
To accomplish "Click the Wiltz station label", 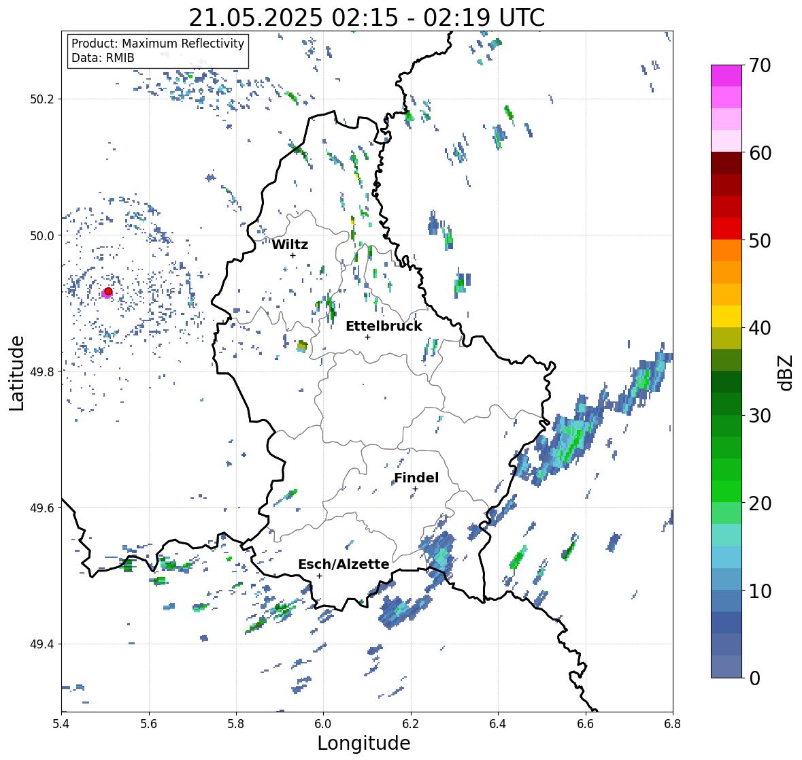I will 290,244.
